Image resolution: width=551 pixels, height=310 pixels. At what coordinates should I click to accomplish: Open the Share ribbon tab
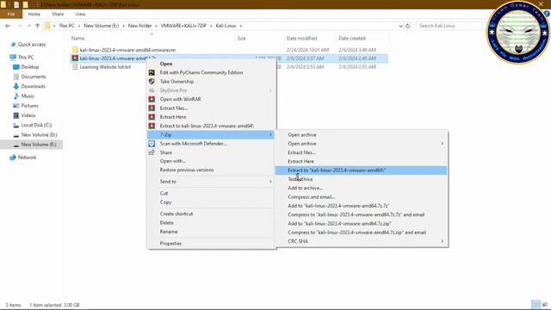pyautogui.click(x=58, y=14)
